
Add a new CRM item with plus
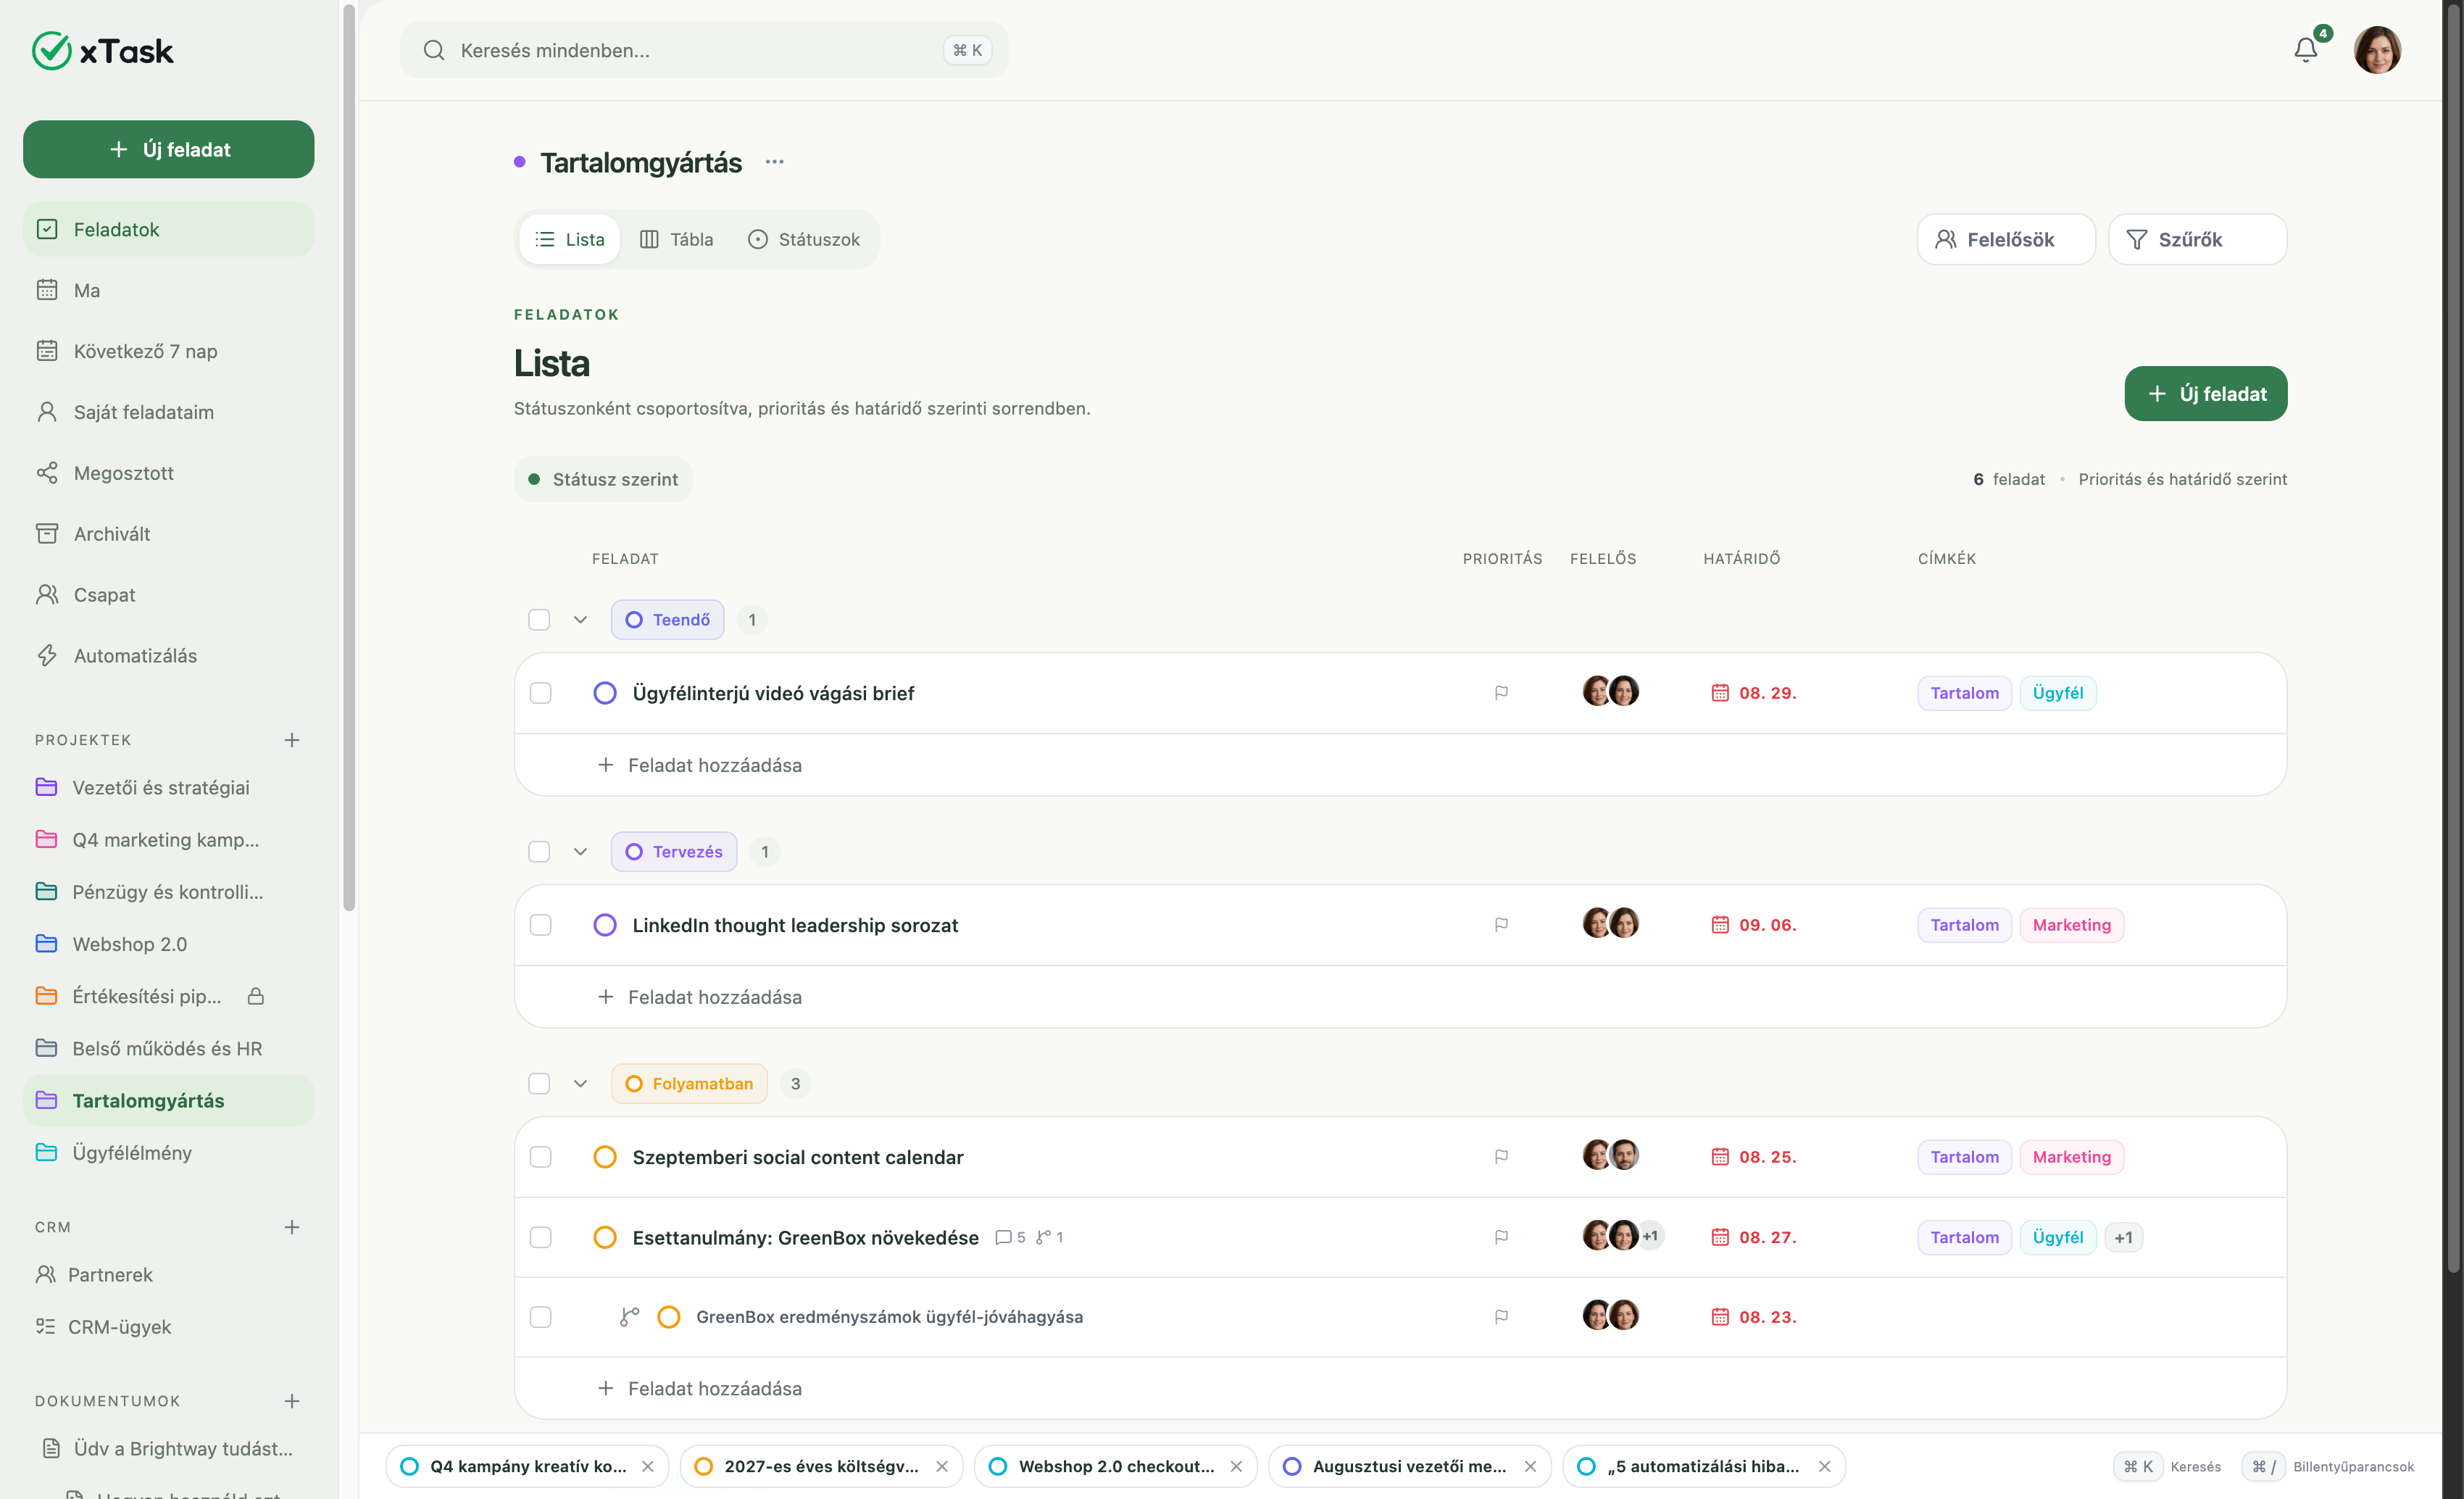[x=292, y=1227]
